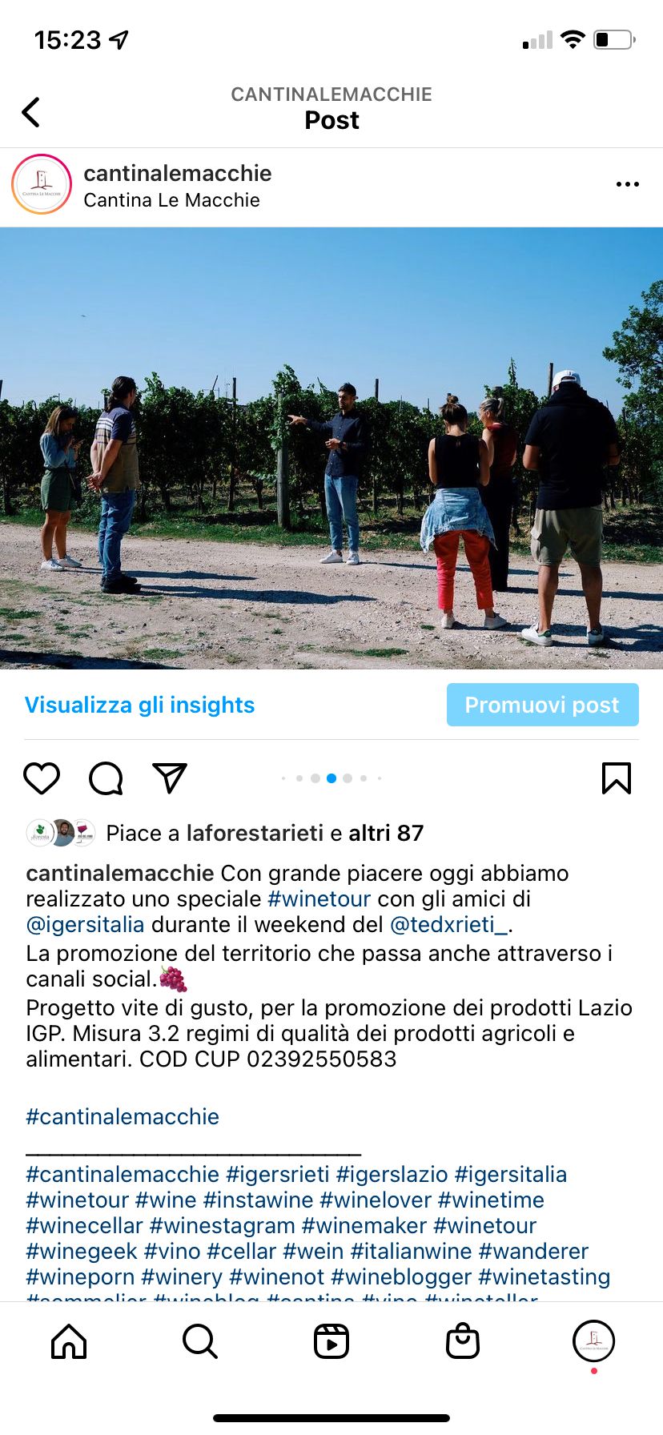This screenshot has width=663, height=1435.
Task: Open the three-dot post options menu
Action: [x=627, y=185]
